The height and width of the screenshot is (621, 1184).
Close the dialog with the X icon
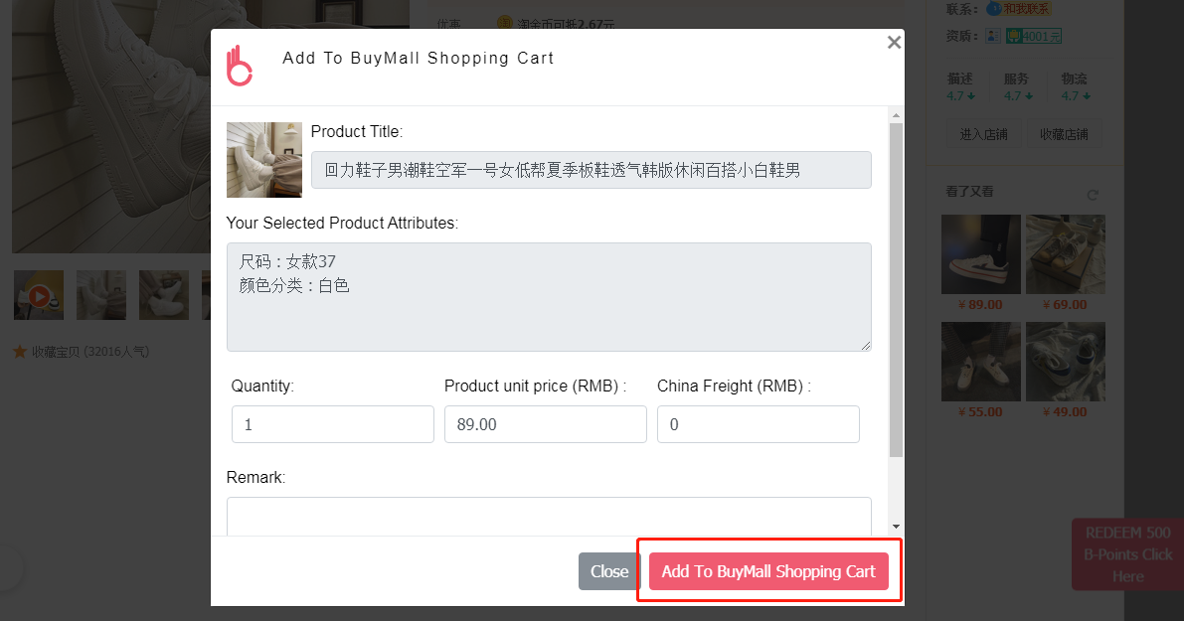894,43
